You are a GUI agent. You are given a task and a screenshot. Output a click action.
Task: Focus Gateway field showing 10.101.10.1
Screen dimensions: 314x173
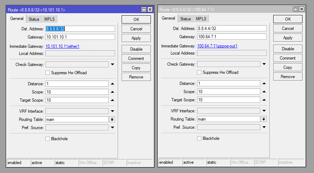pyautogui.click(x=80, y=37)
